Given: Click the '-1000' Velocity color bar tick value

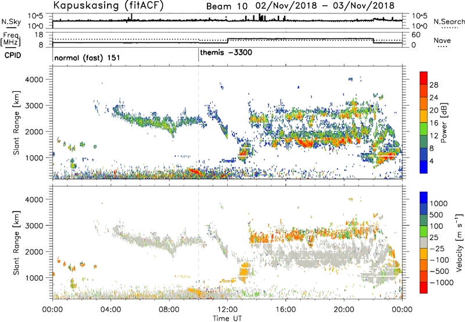Looking at the screenshot, I should [442, 282].
